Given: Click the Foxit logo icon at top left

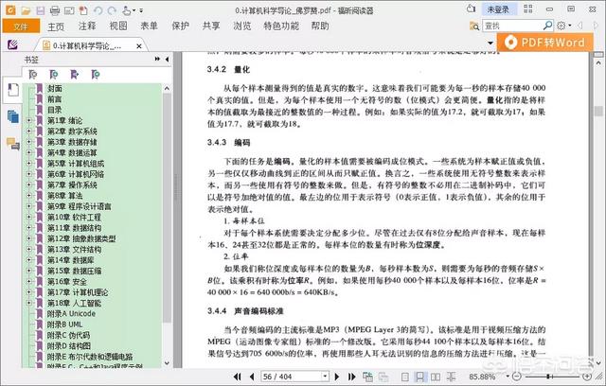Looking at the screenshot, I should [x=10, y=10].
